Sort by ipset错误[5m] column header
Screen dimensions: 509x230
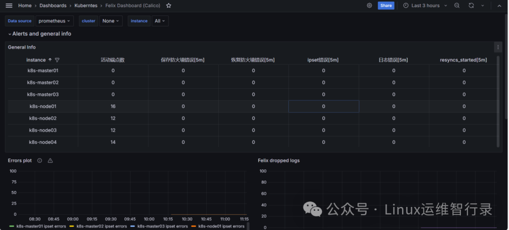323,60
